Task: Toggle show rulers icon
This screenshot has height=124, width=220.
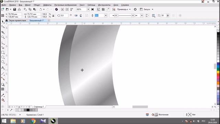Action: click(99, 9)
